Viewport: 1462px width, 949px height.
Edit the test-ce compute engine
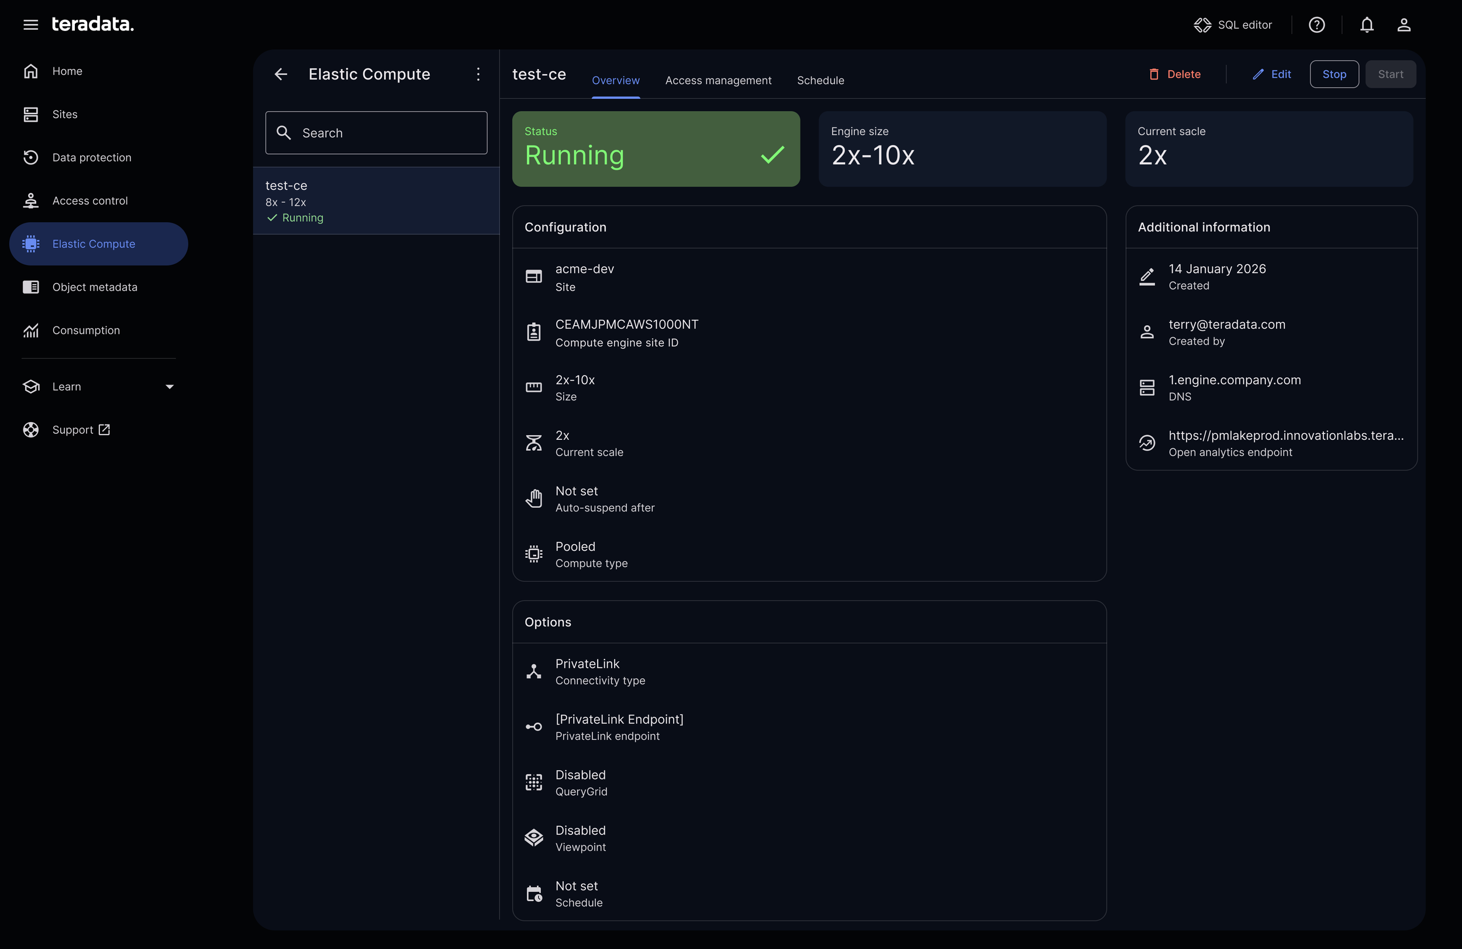[x=1271, y=74]
